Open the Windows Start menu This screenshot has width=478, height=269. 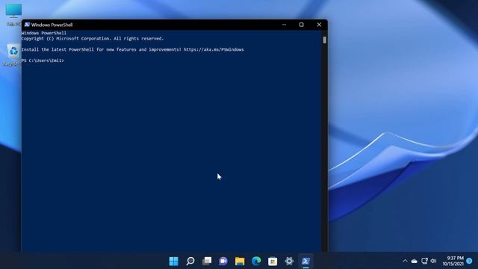[x=174, y=261]
